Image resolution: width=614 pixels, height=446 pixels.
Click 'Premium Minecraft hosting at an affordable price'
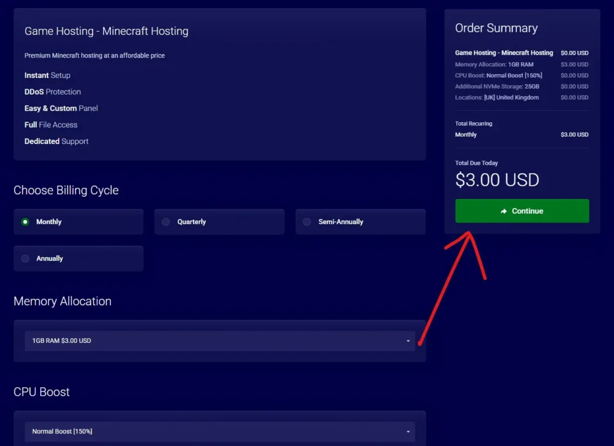tap(94, 56)
